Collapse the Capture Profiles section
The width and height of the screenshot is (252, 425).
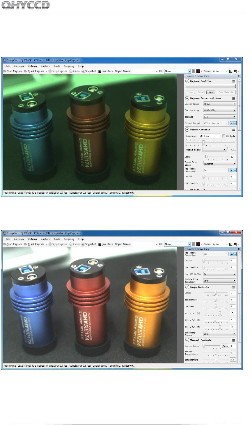[187, 81]
